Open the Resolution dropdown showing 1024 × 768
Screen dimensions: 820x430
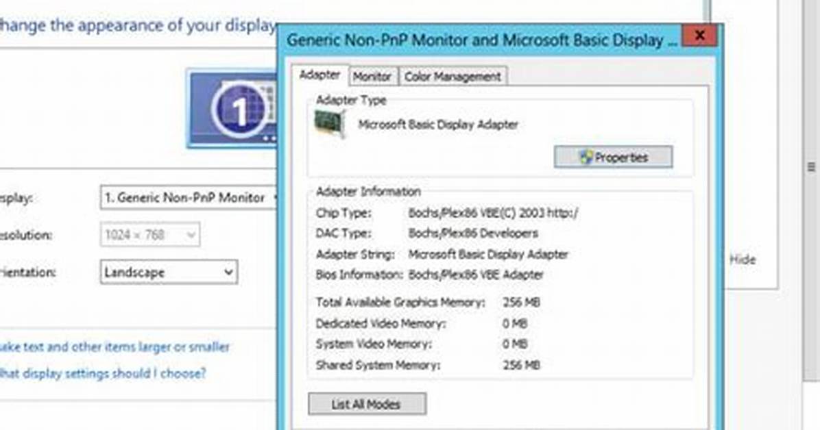(x=150, y=235)
